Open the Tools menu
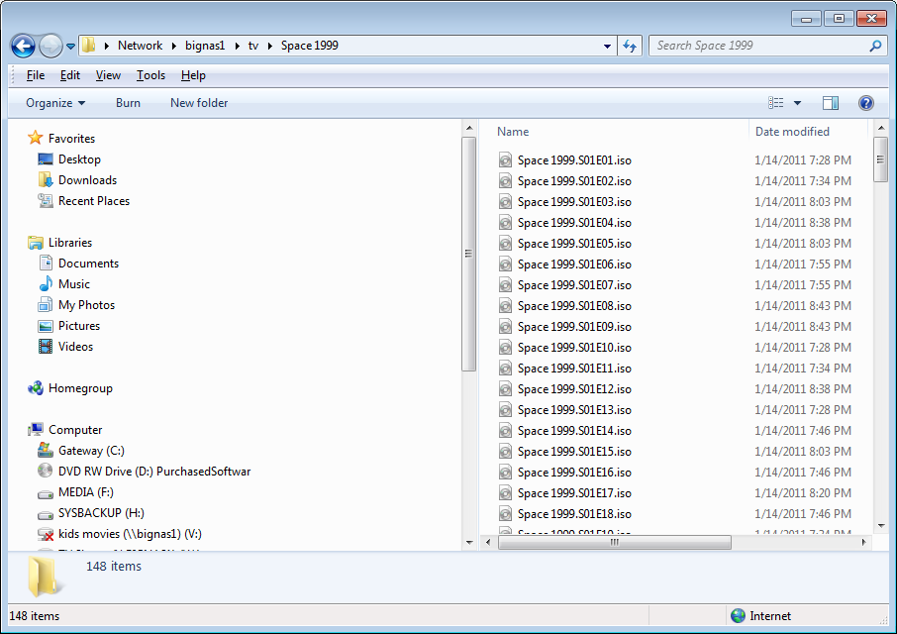Screen dimensions: 897x634 (x=150, y=75)
